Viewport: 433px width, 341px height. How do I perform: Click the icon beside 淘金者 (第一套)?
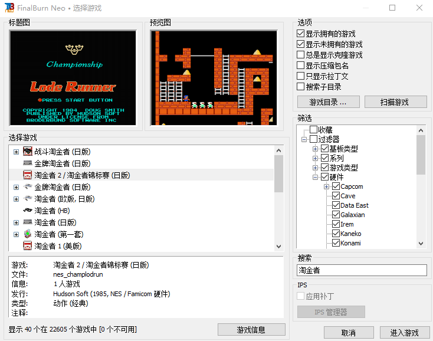click(x=27, y=234)
